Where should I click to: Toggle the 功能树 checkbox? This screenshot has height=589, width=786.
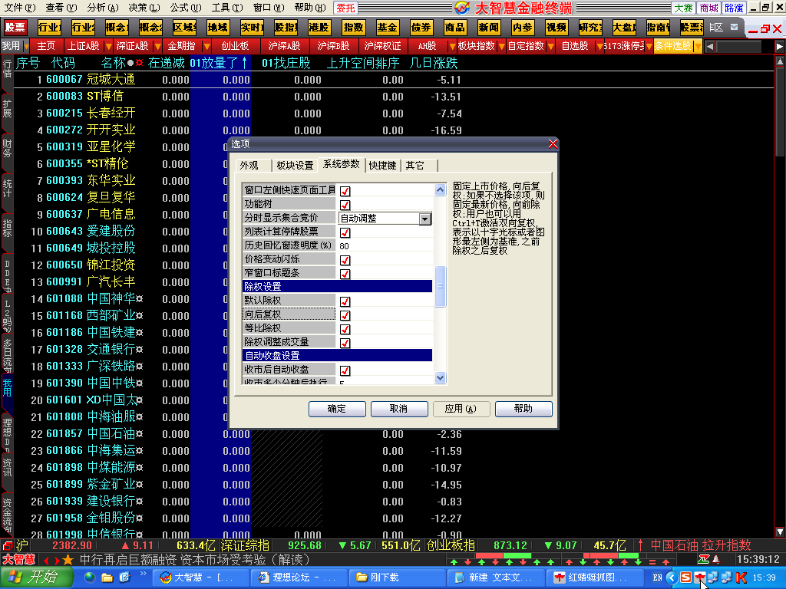(345, 205)
